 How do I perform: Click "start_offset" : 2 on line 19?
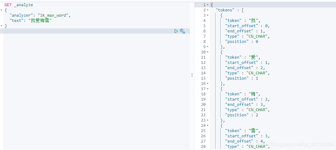(x=247, y=99)
